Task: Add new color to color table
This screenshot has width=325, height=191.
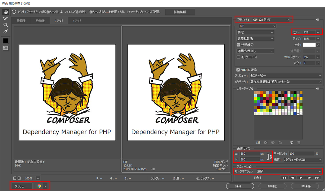Action: pos(292,143)
